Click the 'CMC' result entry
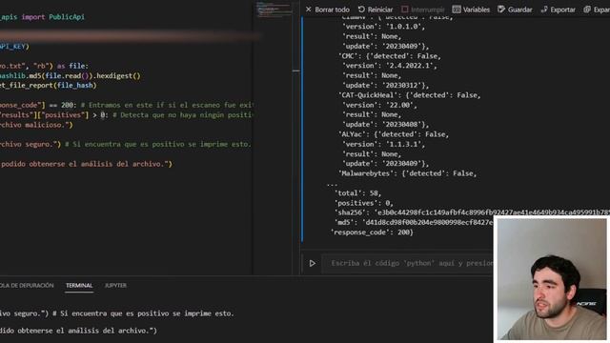This screenshot has width=610, height=343. click(390, 56)
